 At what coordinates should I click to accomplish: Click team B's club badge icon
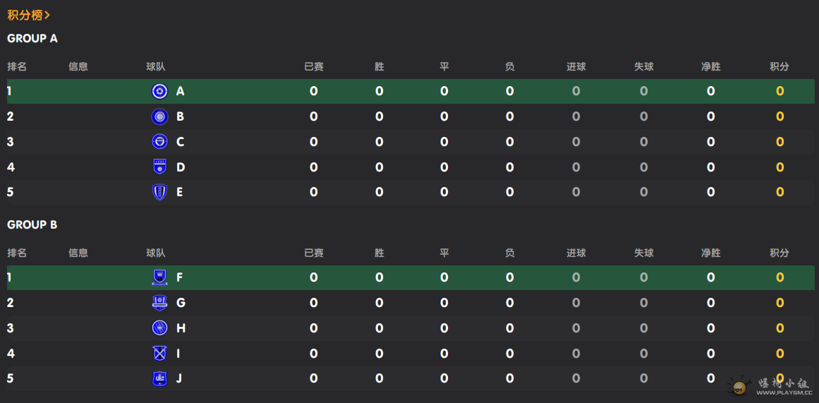pyautogui.click(x=160, y=116)
